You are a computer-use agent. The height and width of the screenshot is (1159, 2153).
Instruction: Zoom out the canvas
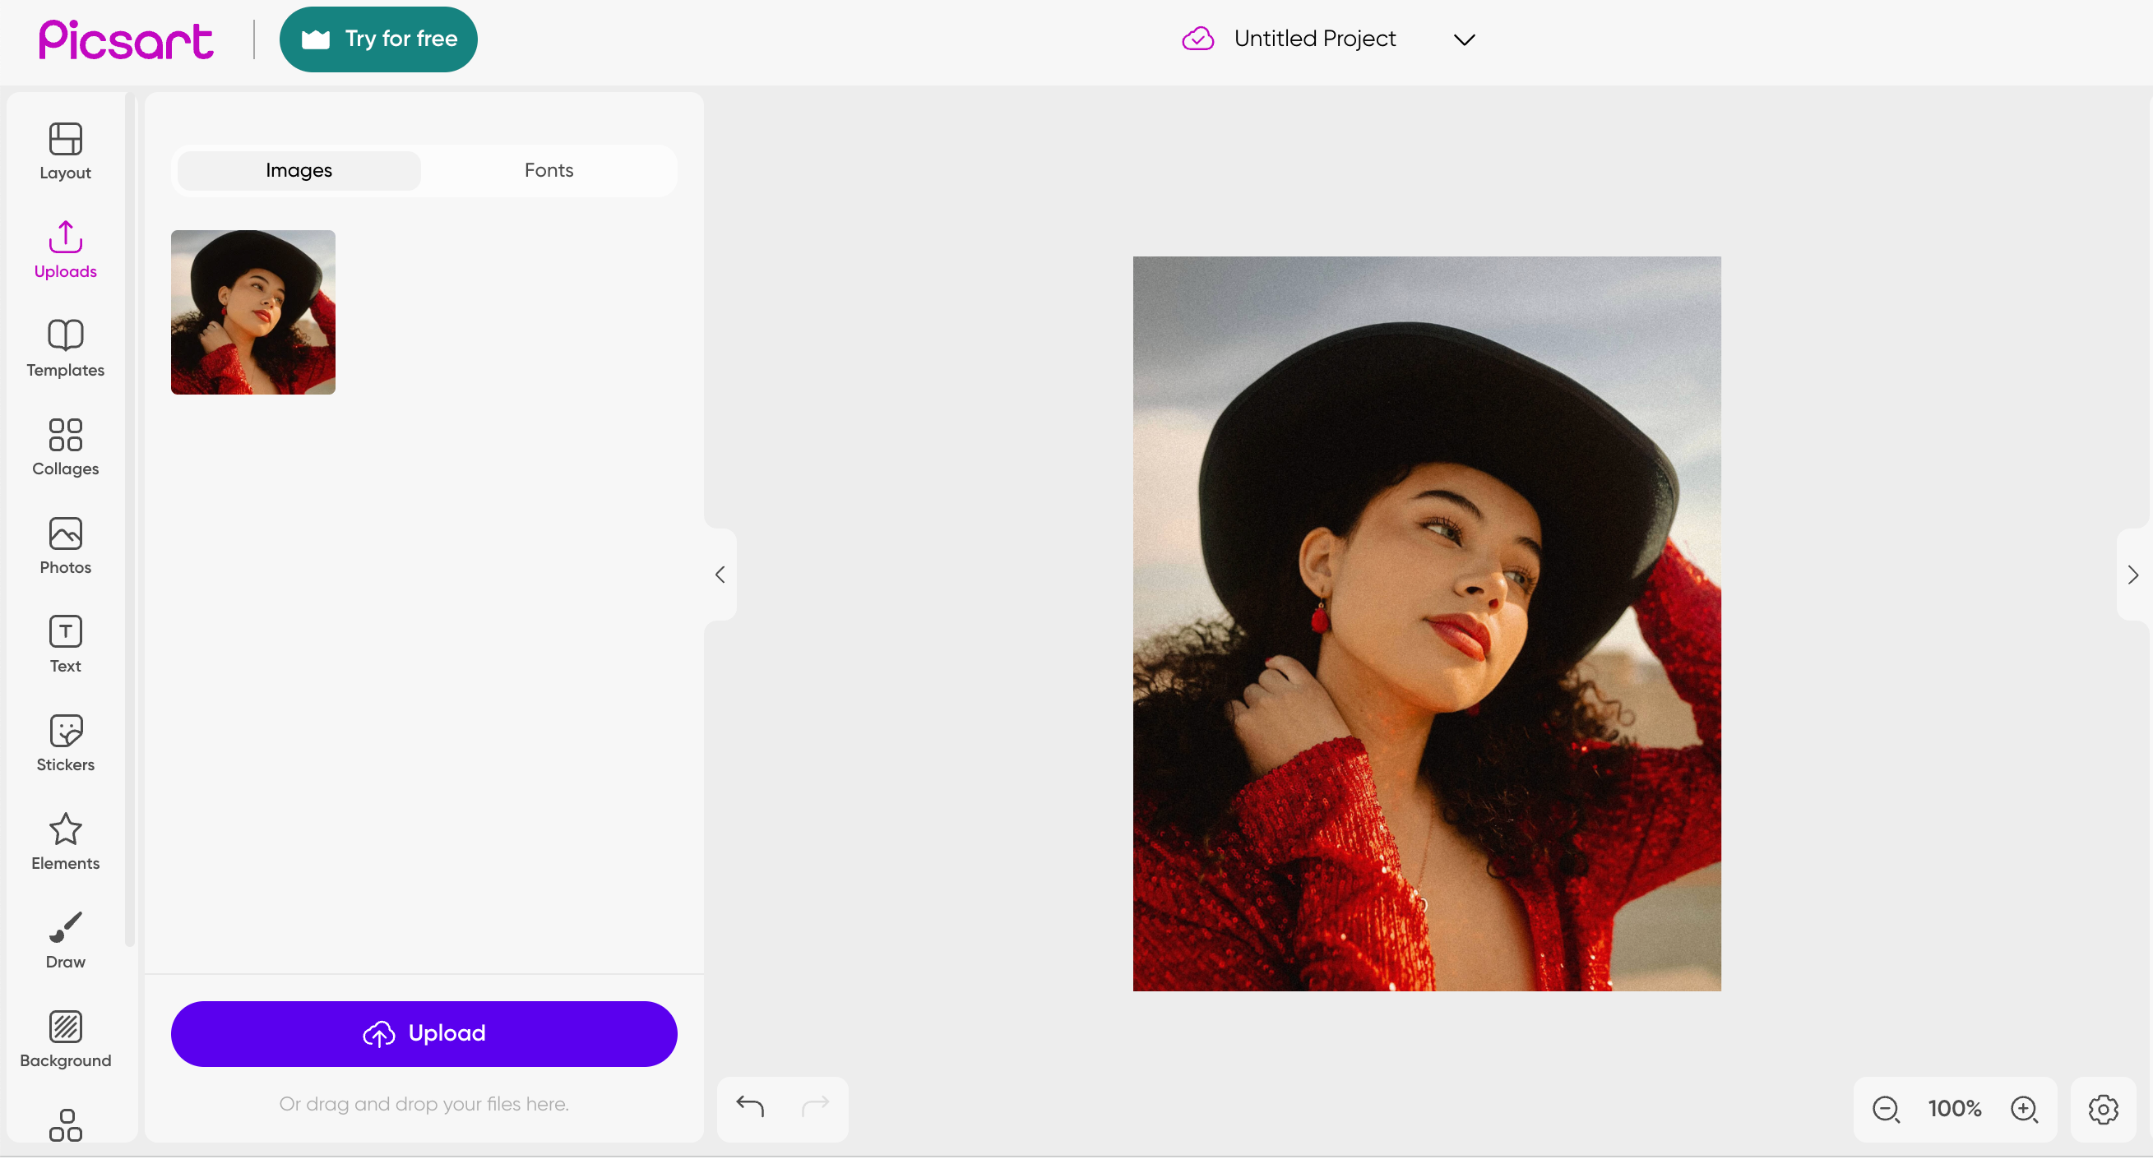tap(1886, 1109)
